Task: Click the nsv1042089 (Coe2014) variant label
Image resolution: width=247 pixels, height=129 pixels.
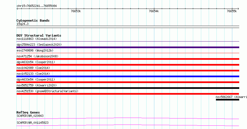Action: point(33,68)
